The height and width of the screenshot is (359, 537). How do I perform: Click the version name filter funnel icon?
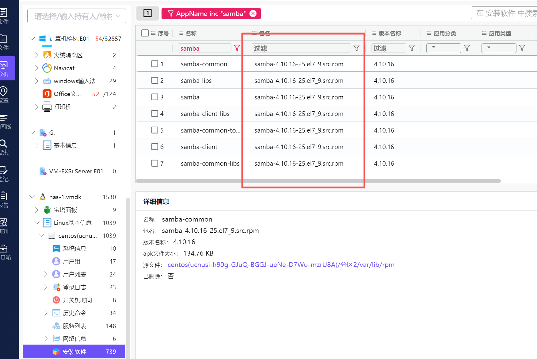coord(412,48)
